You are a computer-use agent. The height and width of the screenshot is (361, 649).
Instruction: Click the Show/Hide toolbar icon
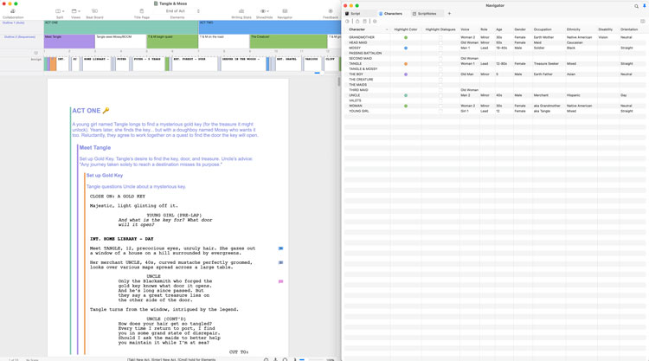264,11
